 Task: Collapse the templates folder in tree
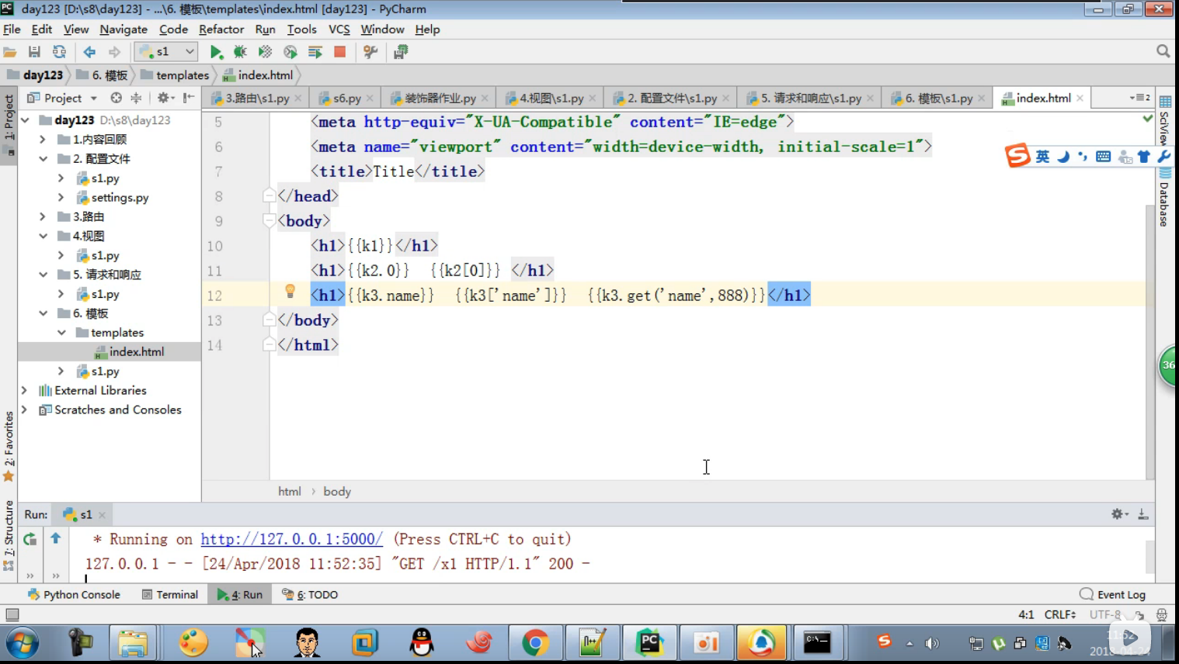[61, 333]
